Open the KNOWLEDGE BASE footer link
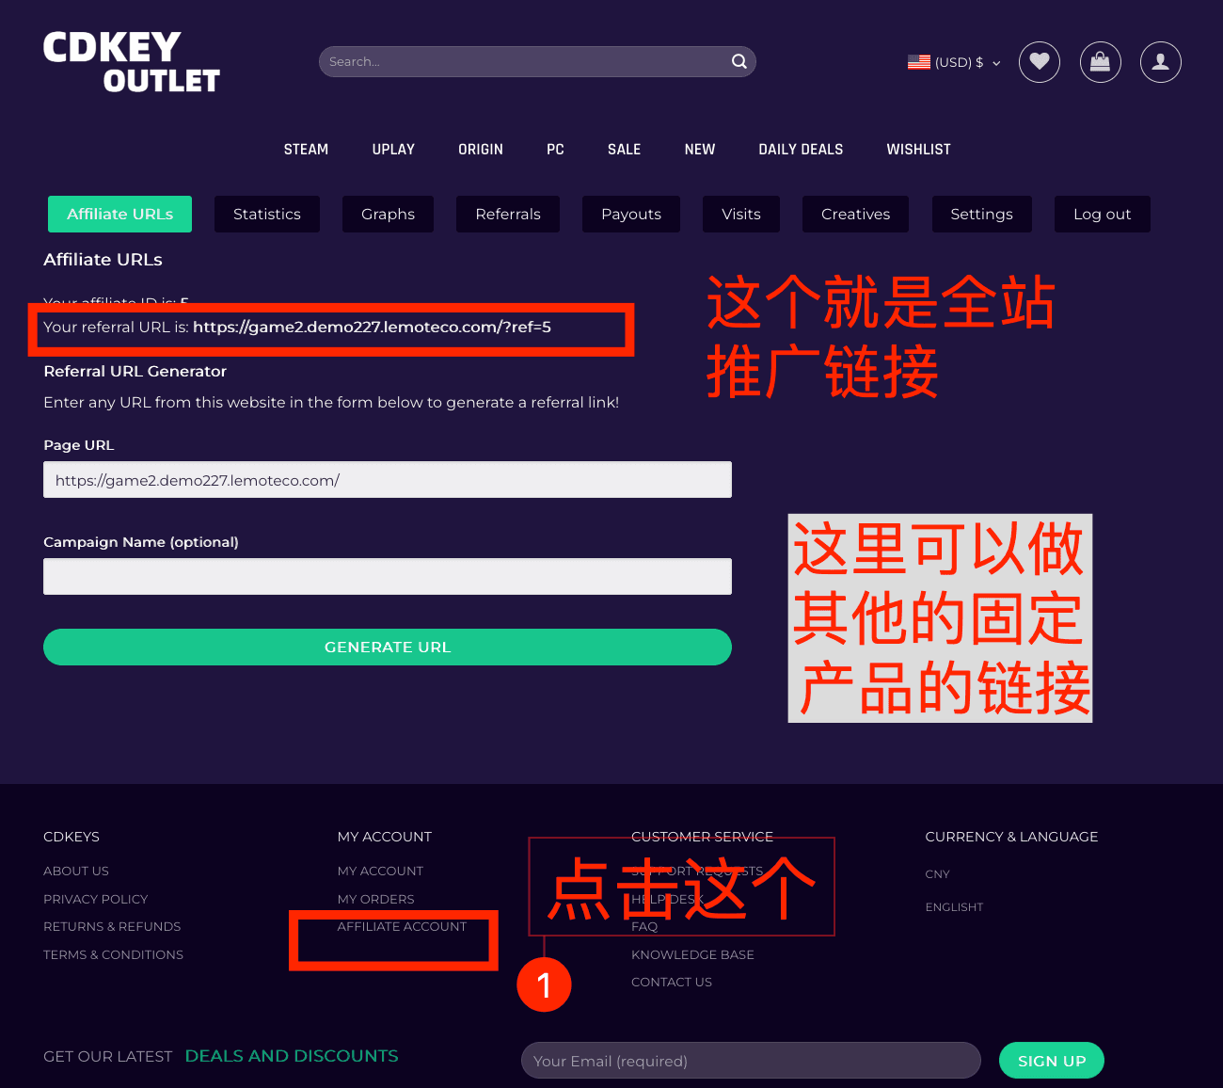The height and width of the screenshot is (1088, 1223). 692,954
